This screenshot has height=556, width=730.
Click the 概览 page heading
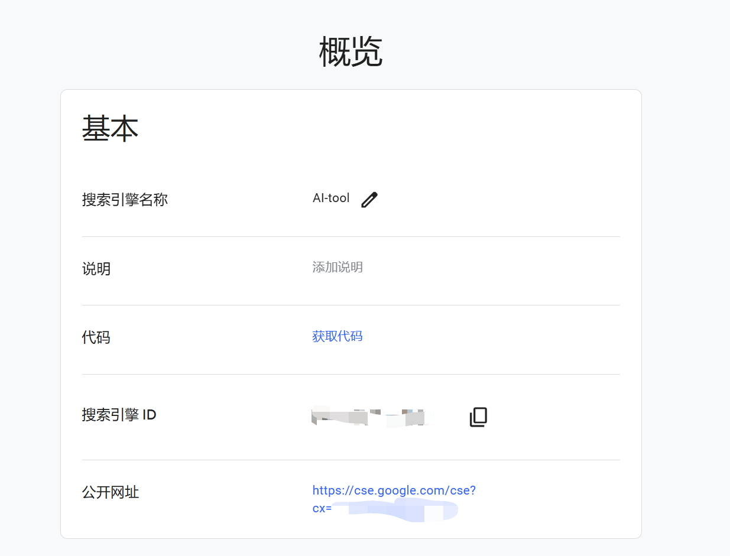(351, 52)
